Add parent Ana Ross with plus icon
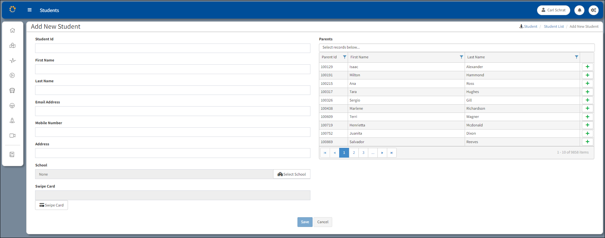 [x=587, y=84]
